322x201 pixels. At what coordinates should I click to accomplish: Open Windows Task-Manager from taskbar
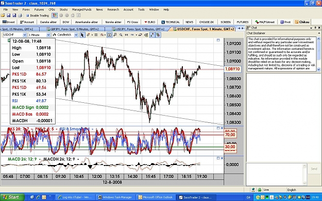click(116, 197)
